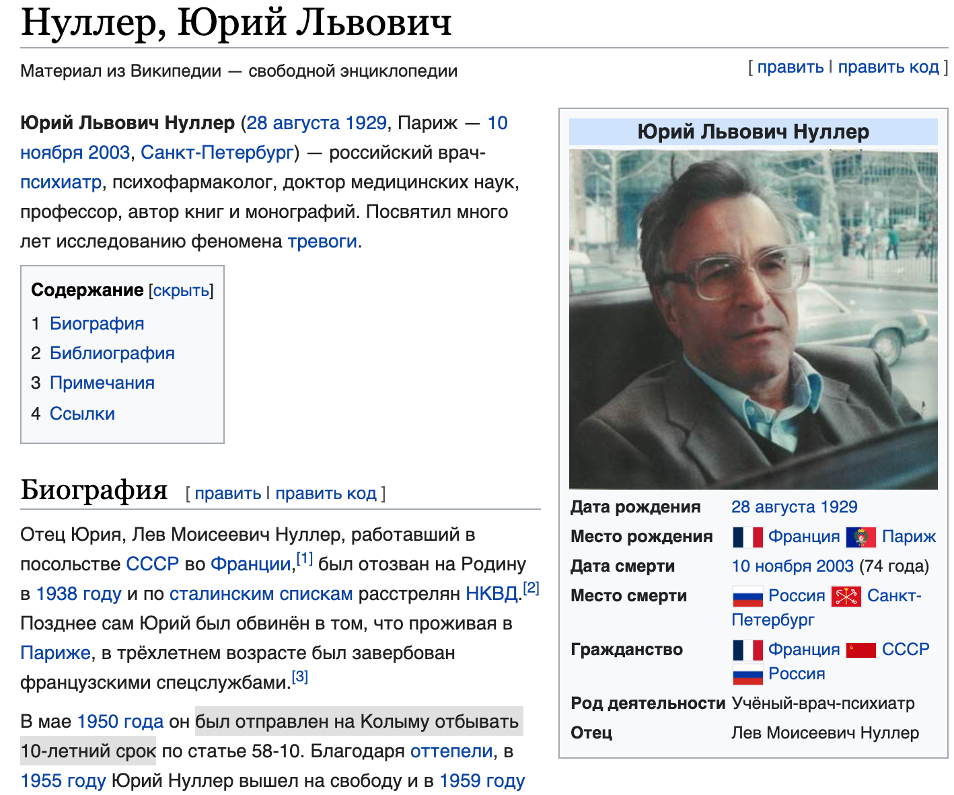This screenshot has width=954, height=795.
Task: Click the Материал из Википедии tagline
Action: pos(239,71)
